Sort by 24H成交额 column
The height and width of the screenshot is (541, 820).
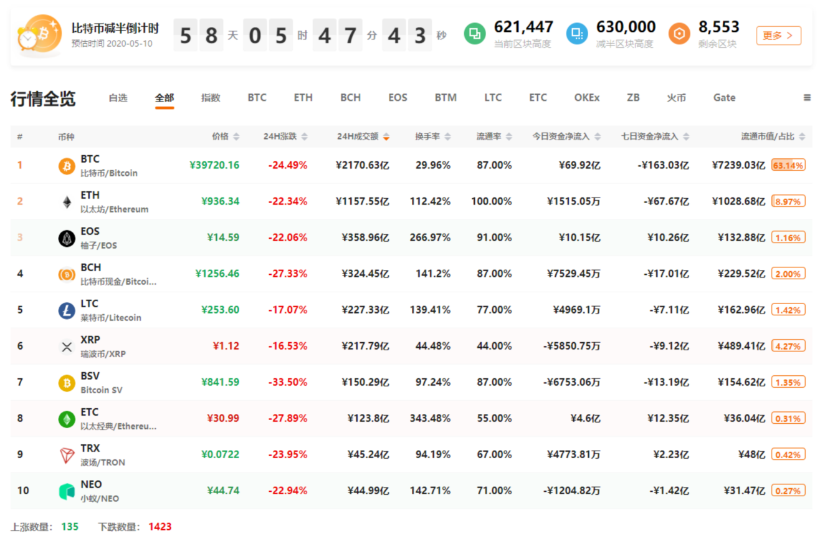[x=363, y=136]
